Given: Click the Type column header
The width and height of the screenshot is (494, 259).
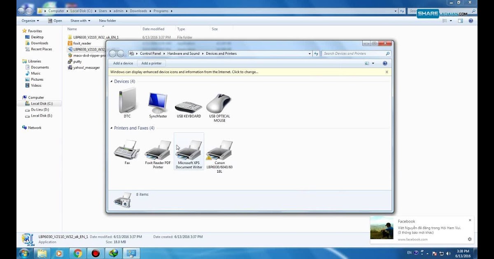Looking at the screenshot, I should pyautogui.click(x=181, y=29).
